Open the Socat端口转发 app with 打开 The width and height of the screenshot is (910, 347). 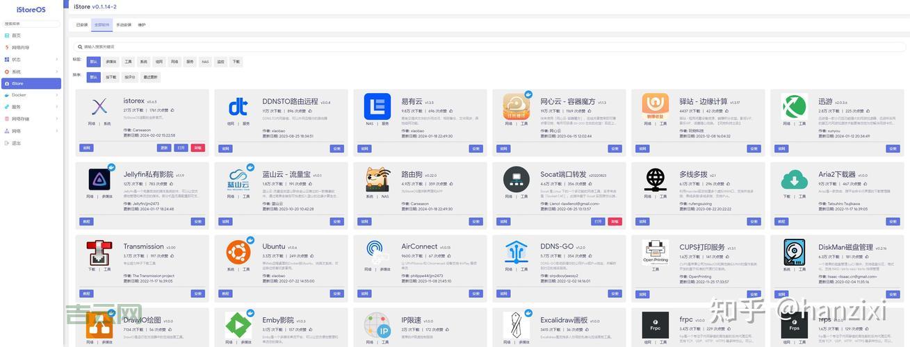598,221
